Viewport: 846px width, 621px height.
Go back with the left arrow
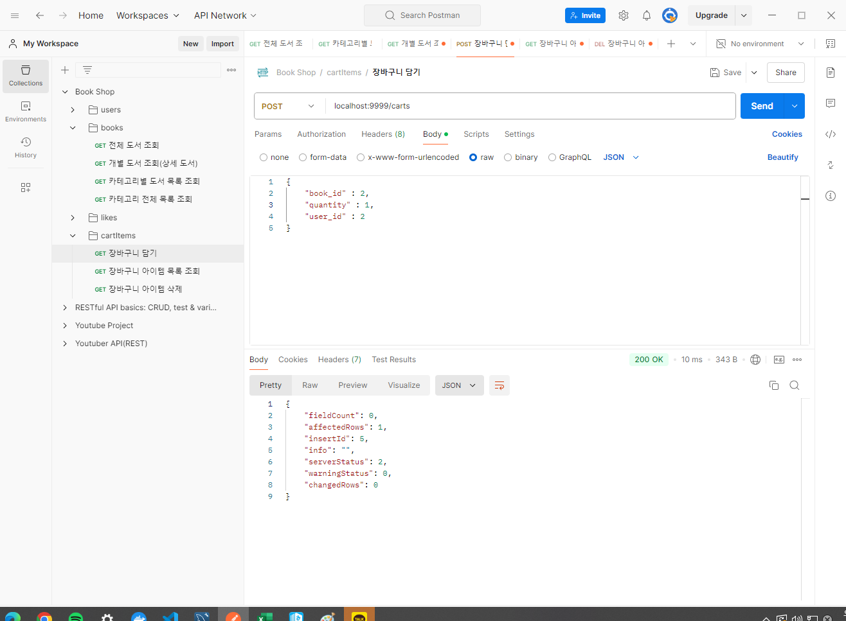click(x=40, y=15)
